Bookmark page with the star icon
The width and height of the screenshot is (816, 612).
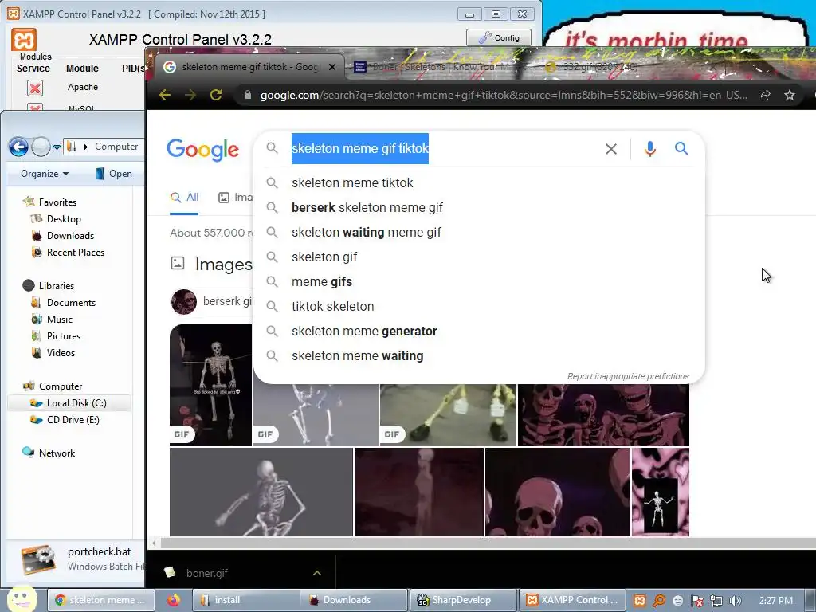[790, 95]
